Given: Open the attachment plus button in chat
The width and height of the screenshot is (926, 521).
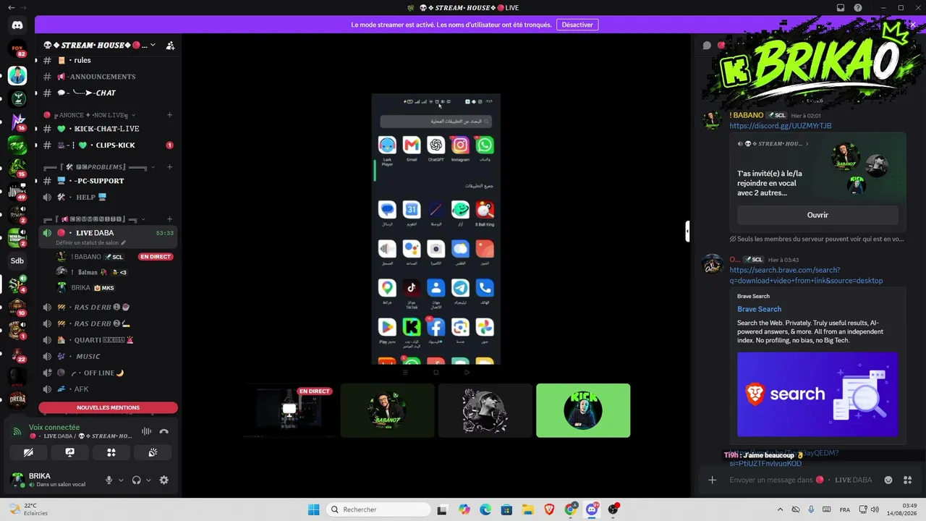Looking at the screenshot, I should pos(712,480).
